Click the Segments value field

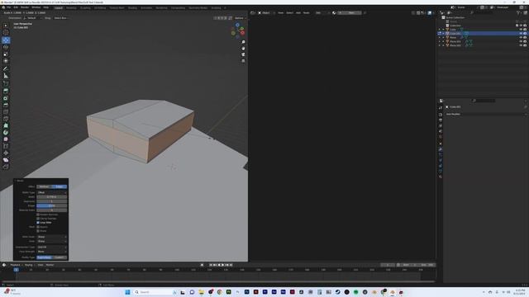pyautogui.click(x=51, y=201)
